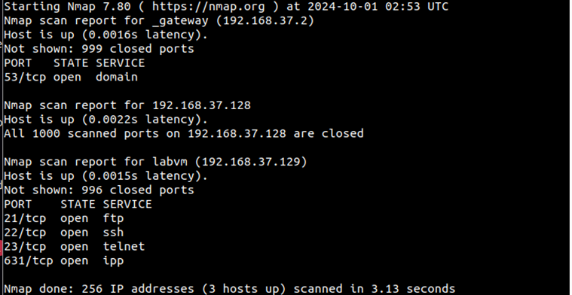The height and width of the screenshot is (295, 572).
Task: Click the 192.168.37.129 address in parentheses
Action: tap(251, 162)
